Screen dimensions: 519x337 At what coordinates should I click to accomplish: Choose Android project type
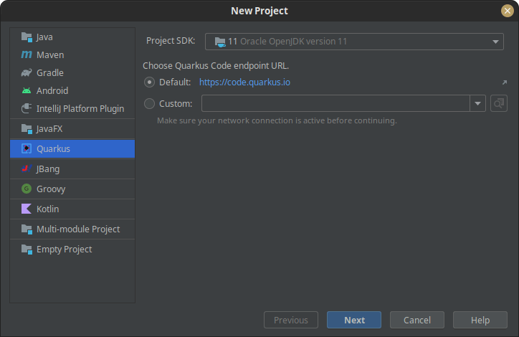(72, 90)
